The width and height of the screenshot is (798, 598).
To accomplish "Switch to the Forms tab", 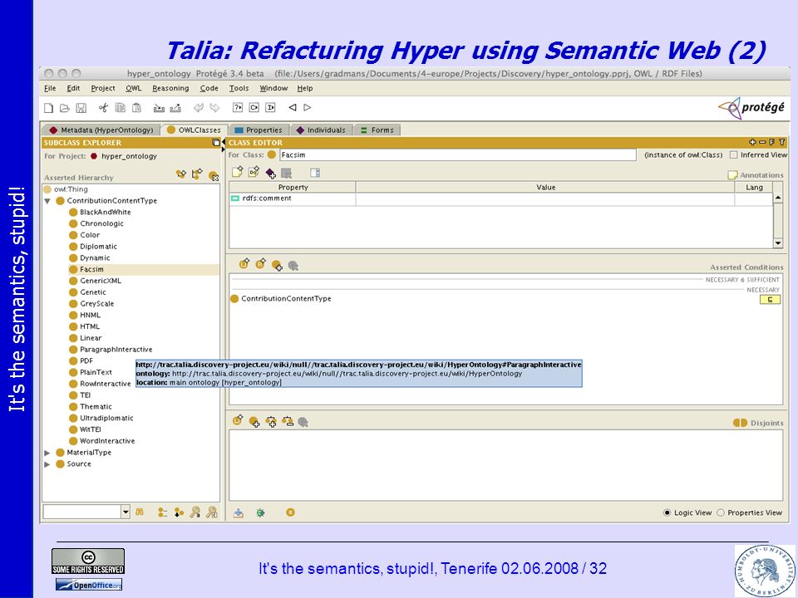I will pyautogui.click(x=377, y=130).
